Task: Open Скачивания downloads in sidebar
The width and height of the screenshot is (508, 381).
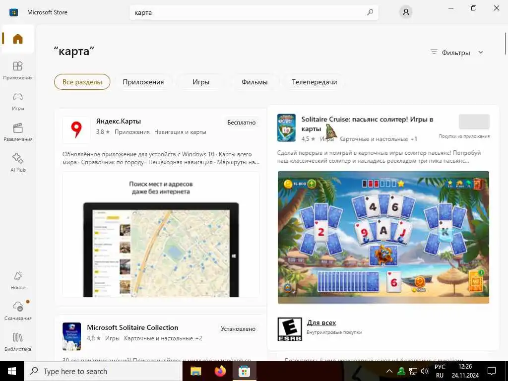Action: pos(17,311)
